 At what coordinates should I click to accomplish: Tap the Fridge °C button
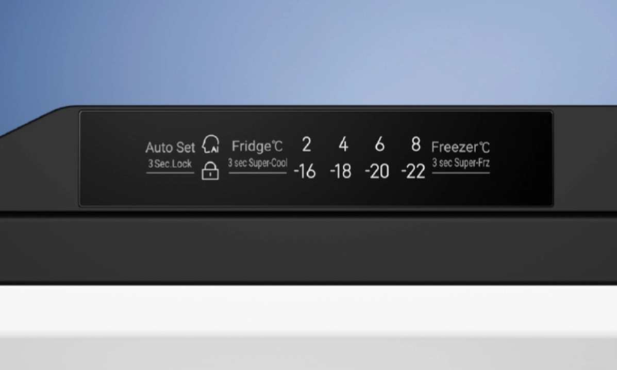click(257, 146)
